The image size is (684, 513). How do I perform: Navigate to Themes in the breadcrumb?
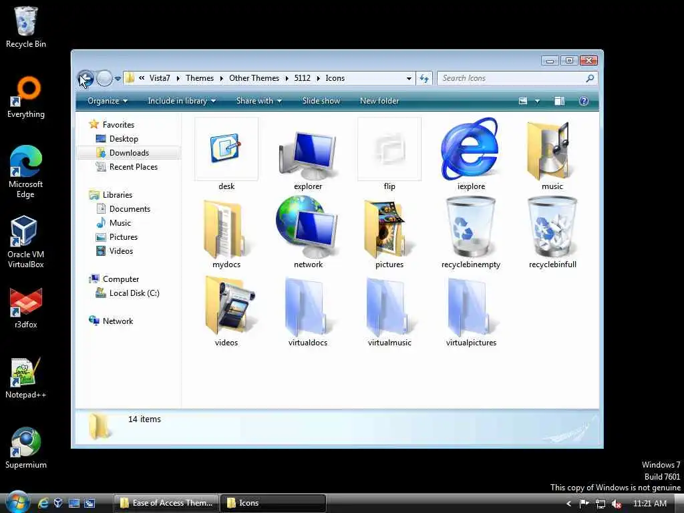click(x=200, y=78)
